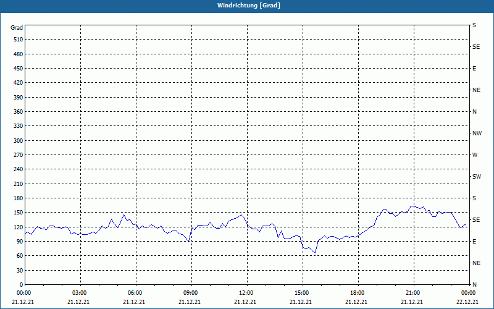Click the 06:00 time label
The width and height of the screenshot is (494, 309).
click(x=136, y=293)
